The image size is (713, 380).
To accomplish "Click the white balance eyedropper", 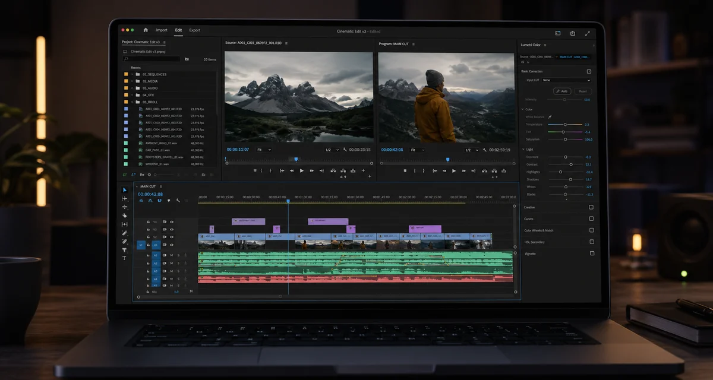I will 550,117.
